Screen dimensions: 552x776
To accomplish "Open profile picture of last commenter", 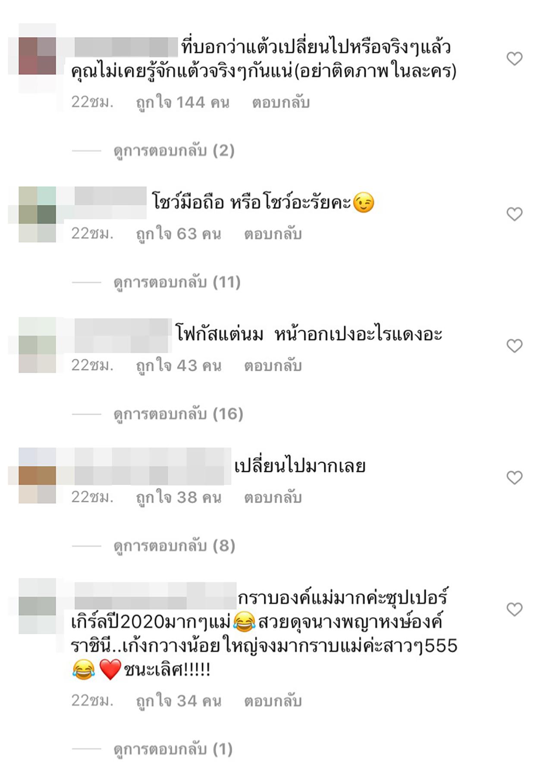I will (x=37, y=606).
